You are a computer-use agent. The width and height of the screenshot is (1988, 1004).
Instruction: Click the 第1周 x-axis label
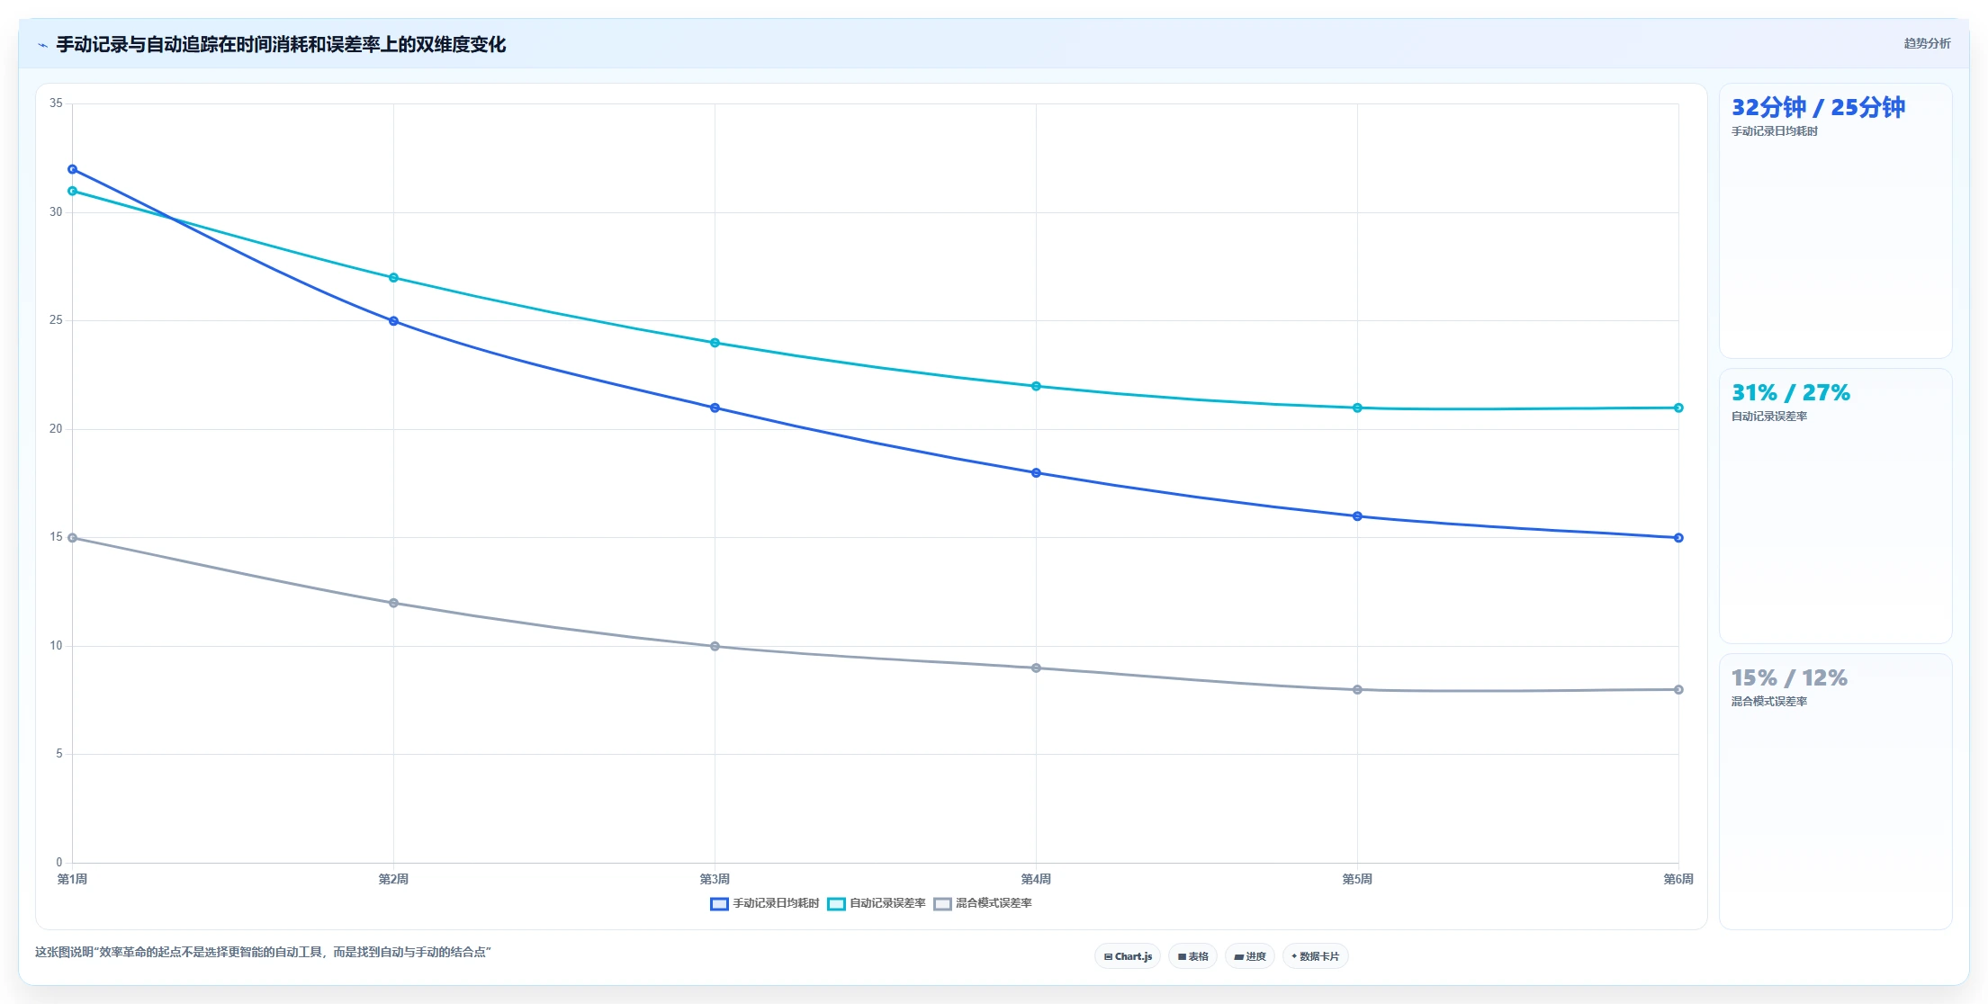point(72,879)
